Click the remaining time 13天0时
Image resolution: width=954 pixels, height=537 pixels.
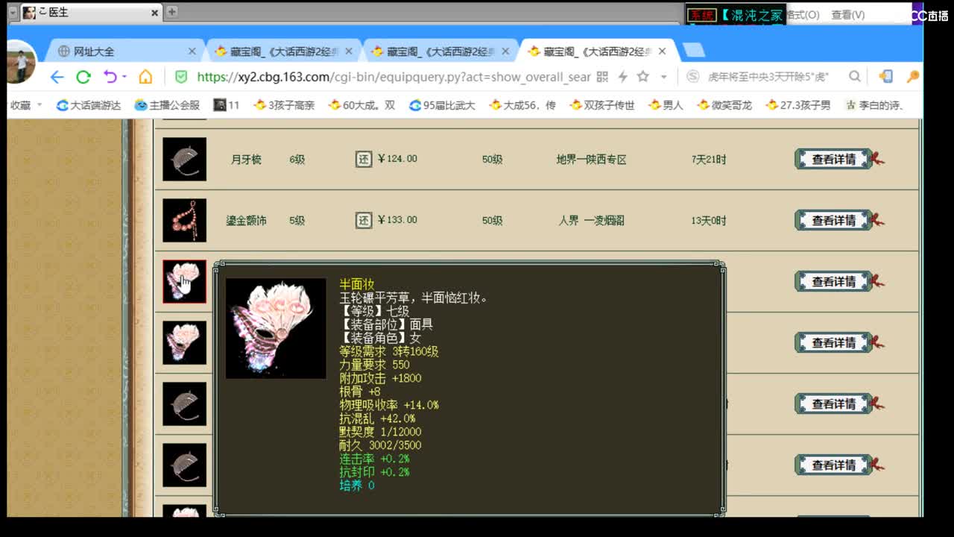pyautogui.click(x=709, y=221)
